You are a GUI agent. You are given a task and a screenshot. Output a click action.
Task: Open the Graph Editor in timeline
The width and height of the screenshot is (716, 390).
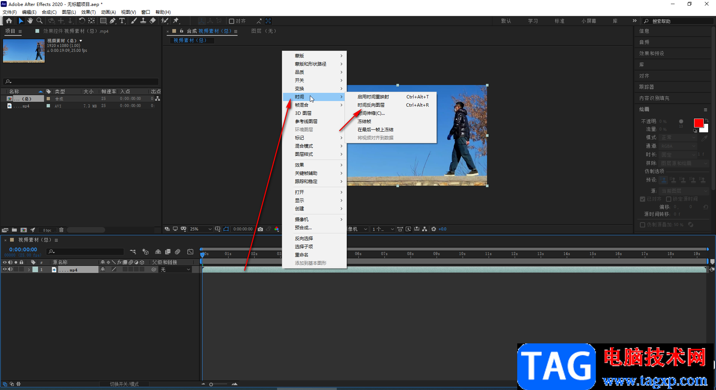190,252
